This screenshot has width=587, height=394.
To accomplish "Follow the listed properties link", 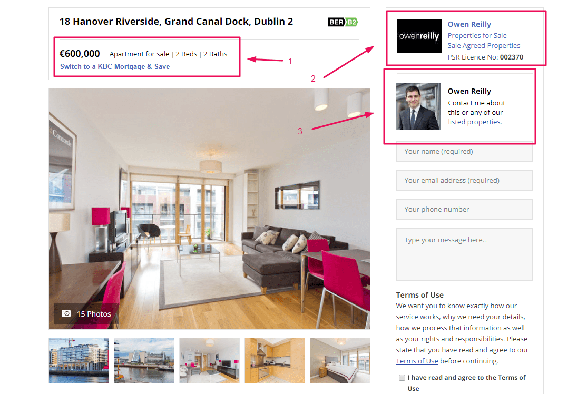I will pos(474,122).
